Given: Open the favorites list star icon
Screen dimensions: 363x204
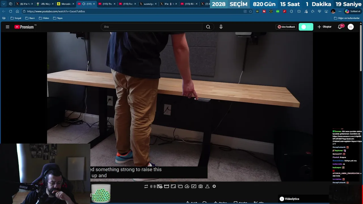Looking at the screenshot, I should coord(313,11).
